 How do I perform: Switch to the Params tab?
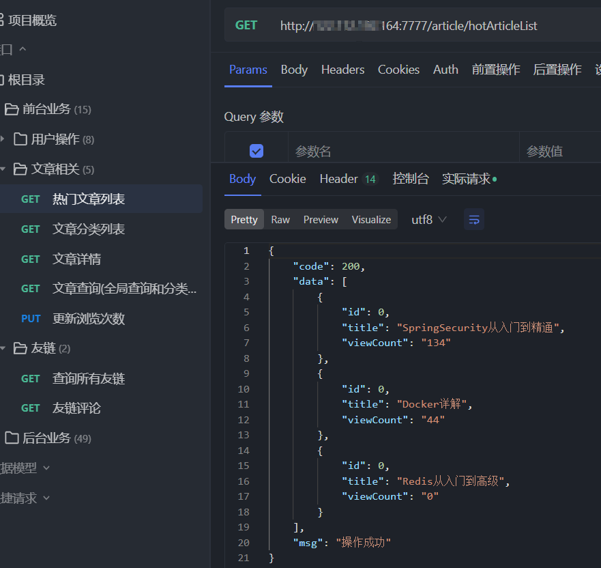tap(248, 70)
